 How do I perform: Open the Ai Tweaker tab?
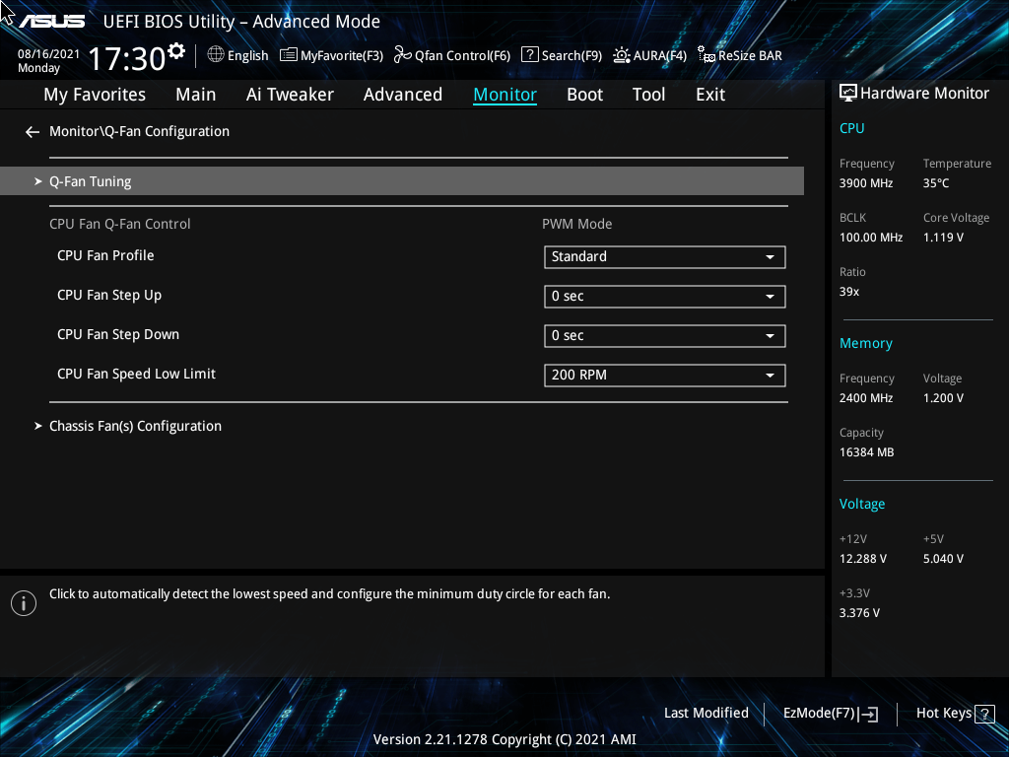click(x=290, y=95)
